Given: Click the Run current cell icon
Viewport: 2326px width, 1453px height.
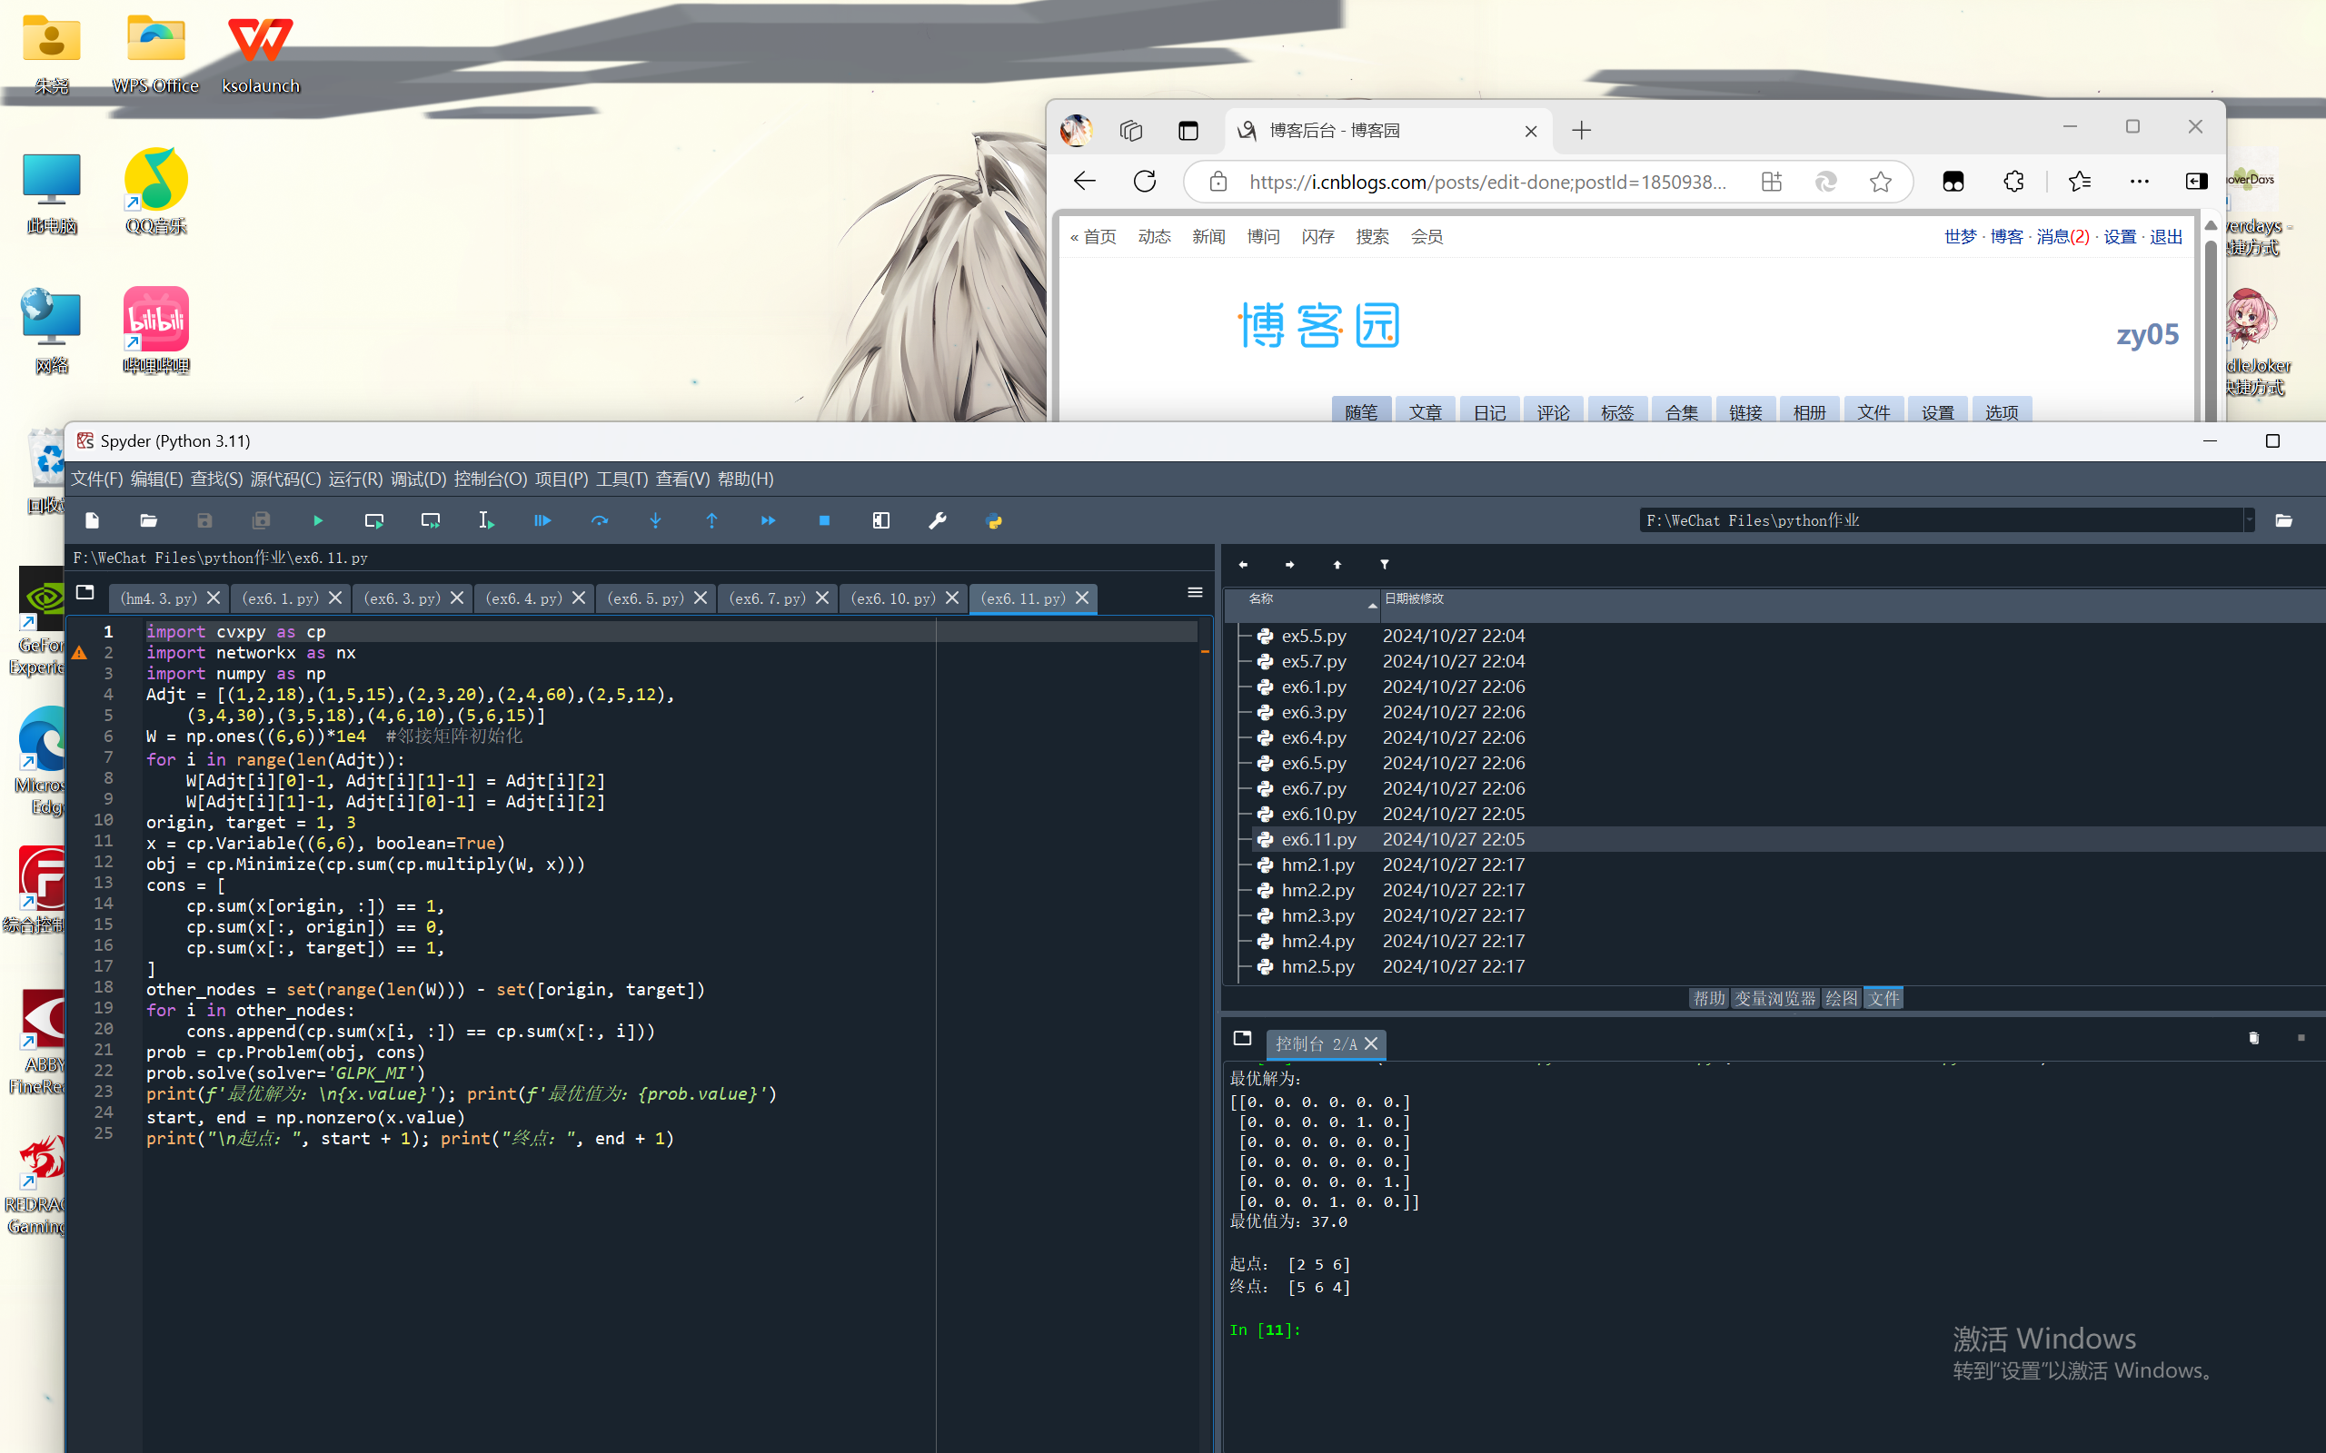Looking at the screenshot, I should coord(374,519).
